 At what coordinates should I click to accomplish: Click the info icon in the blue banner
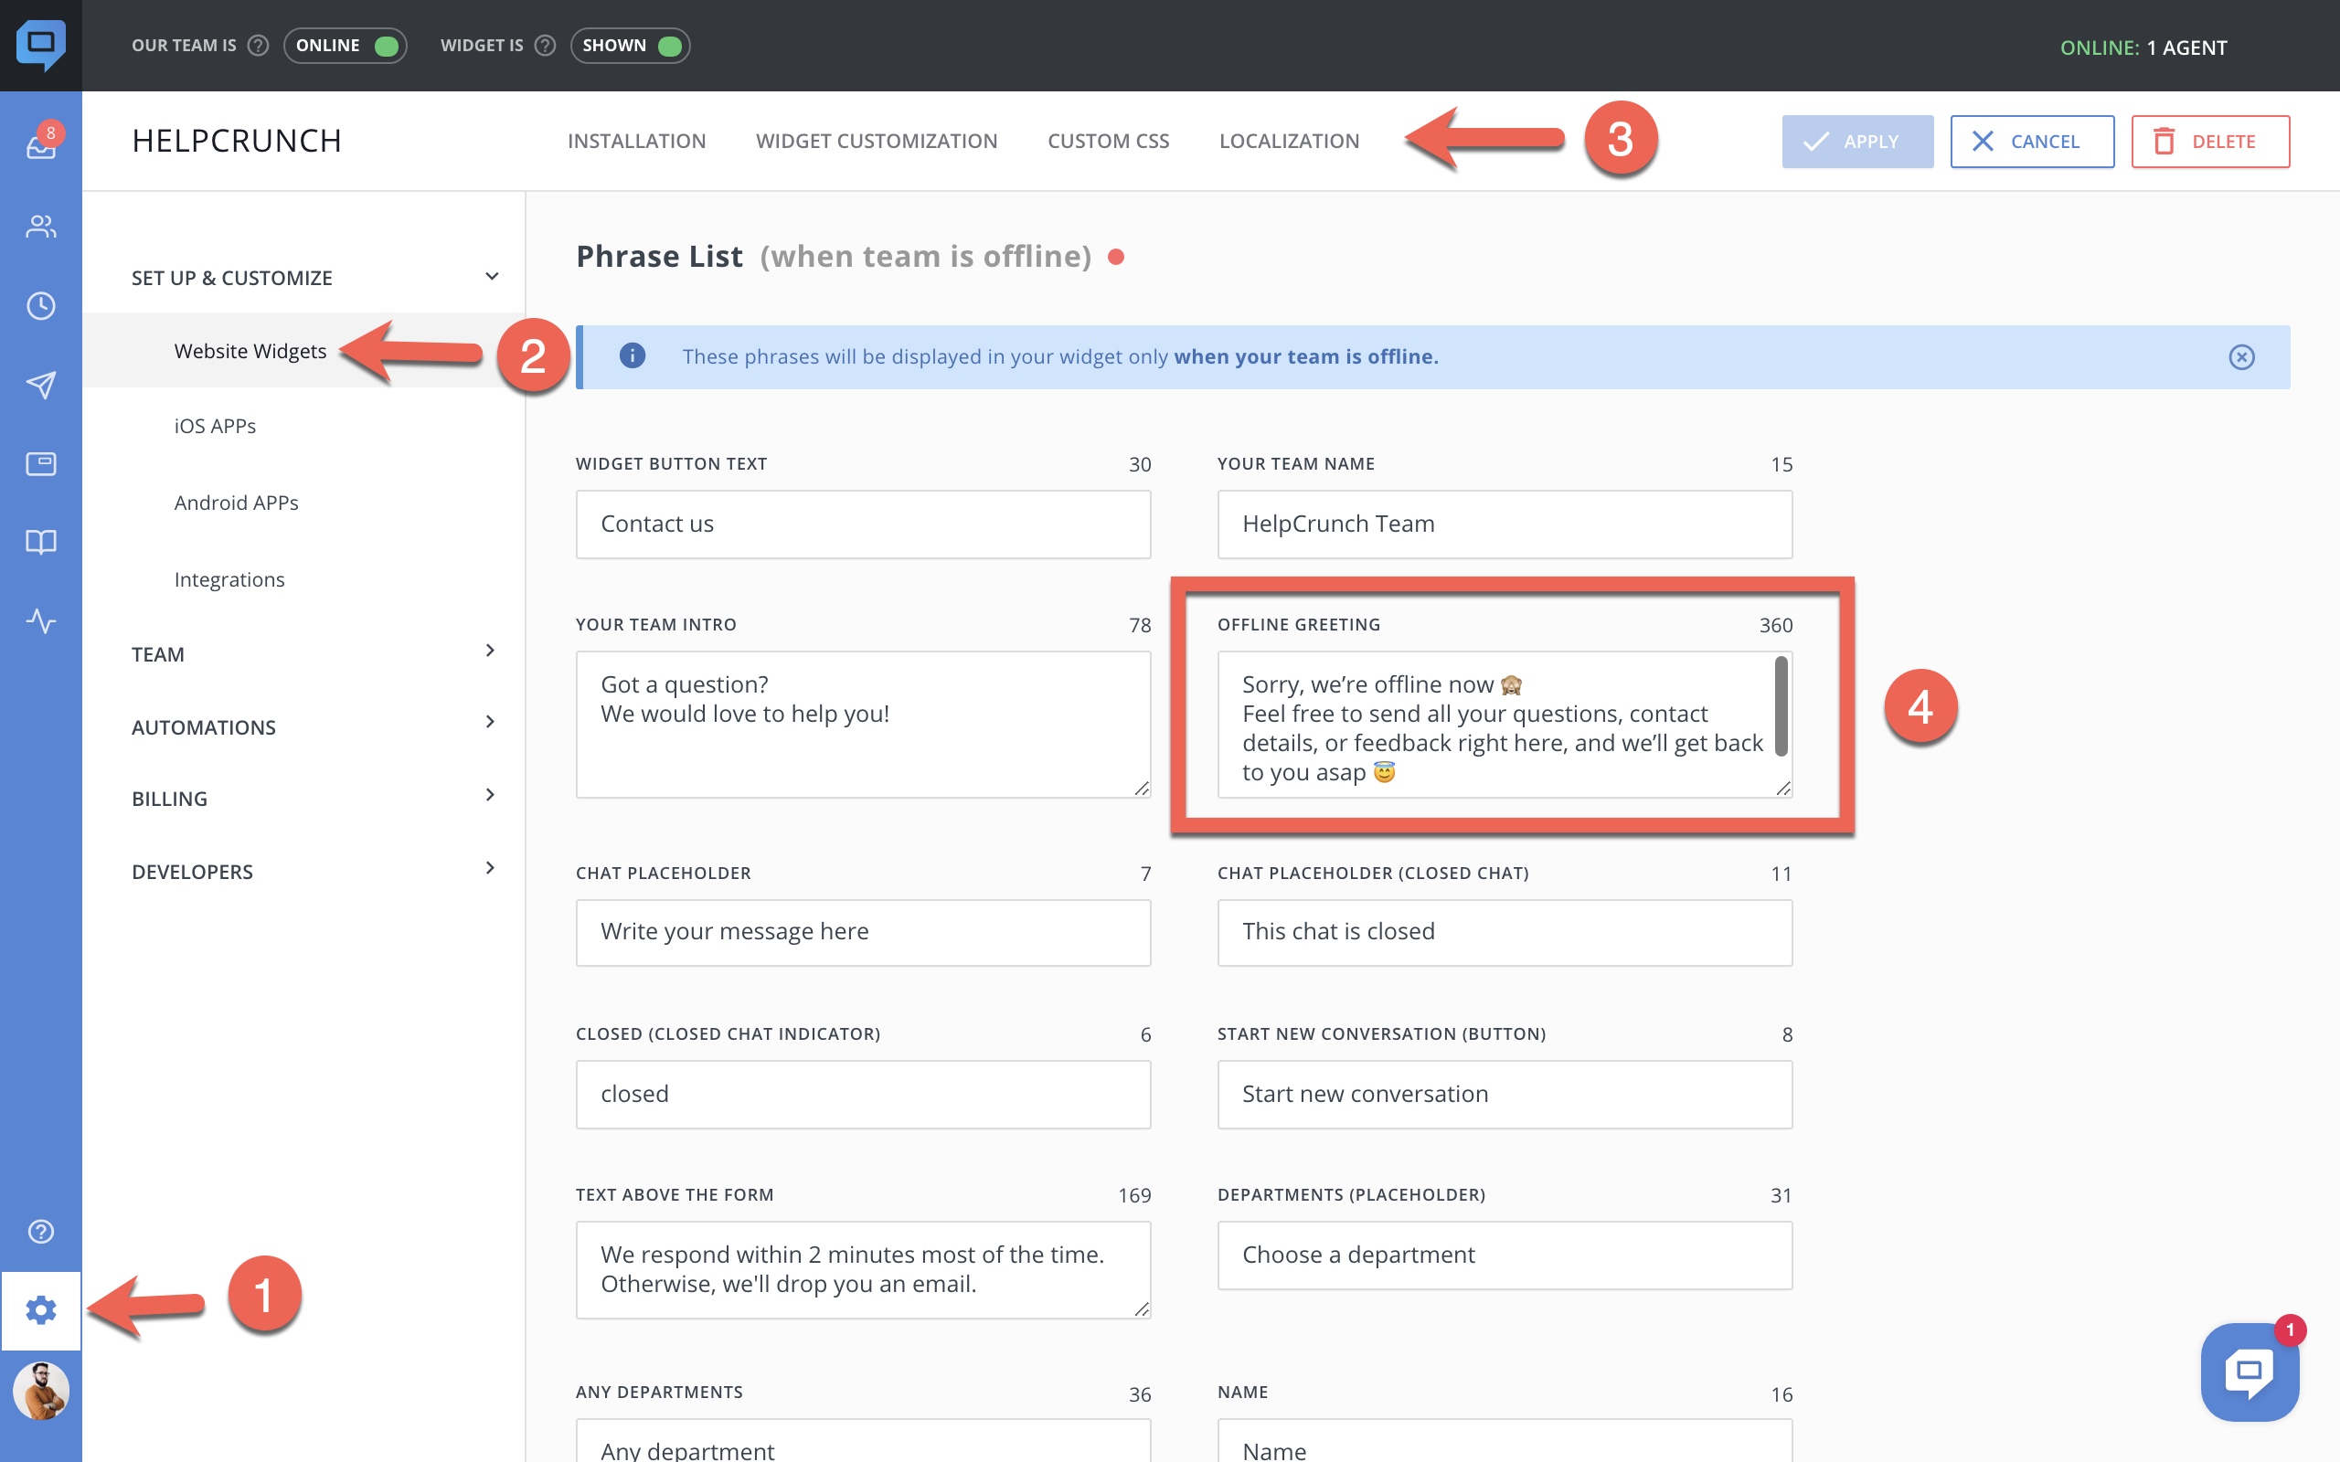[x=632, y=355]
